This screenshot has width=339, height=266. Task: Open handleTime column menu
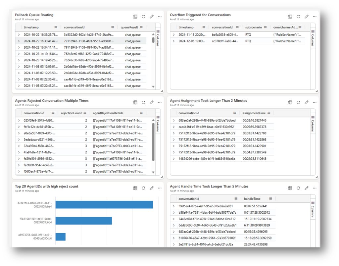tap(270, 199)
